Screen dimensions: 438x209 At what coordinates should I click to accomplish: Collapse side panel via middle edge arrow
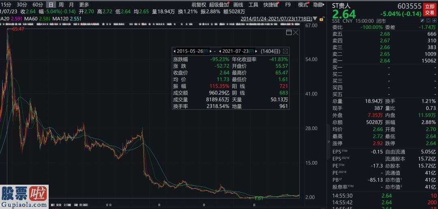(328, 142)
